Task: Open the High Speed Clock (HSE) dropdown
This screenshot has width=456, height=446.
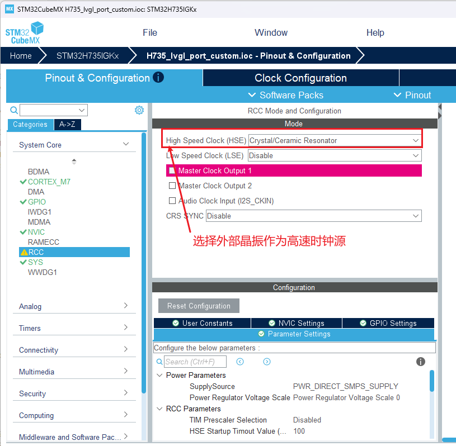Action: 335,140
